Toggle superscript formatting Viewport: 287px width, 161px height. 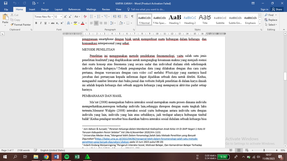62,23
